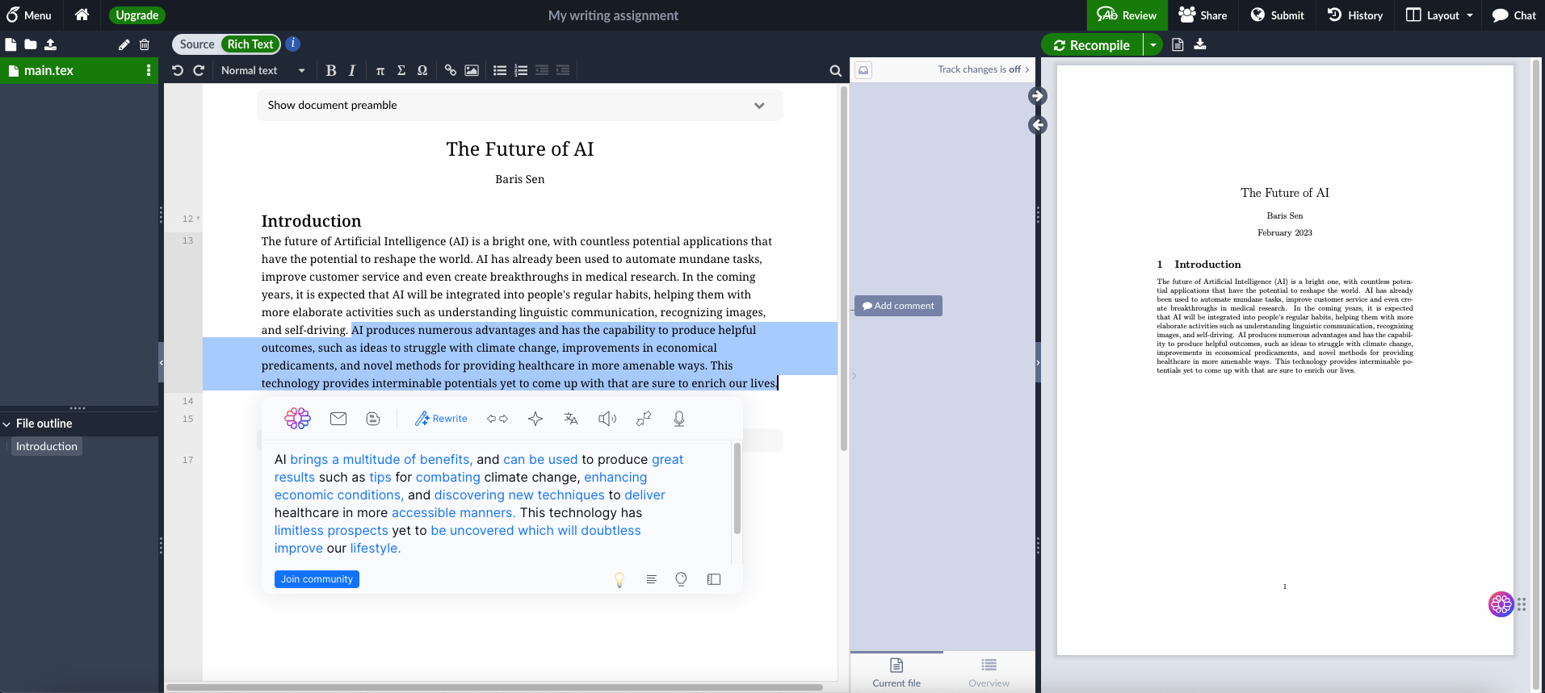
Task: Open the main Menu
Action: tap(29, 15)
